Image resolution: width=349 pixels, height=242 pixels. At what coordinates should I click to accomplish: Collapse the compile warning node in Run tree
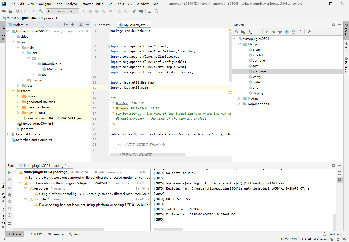coord(25,199)
